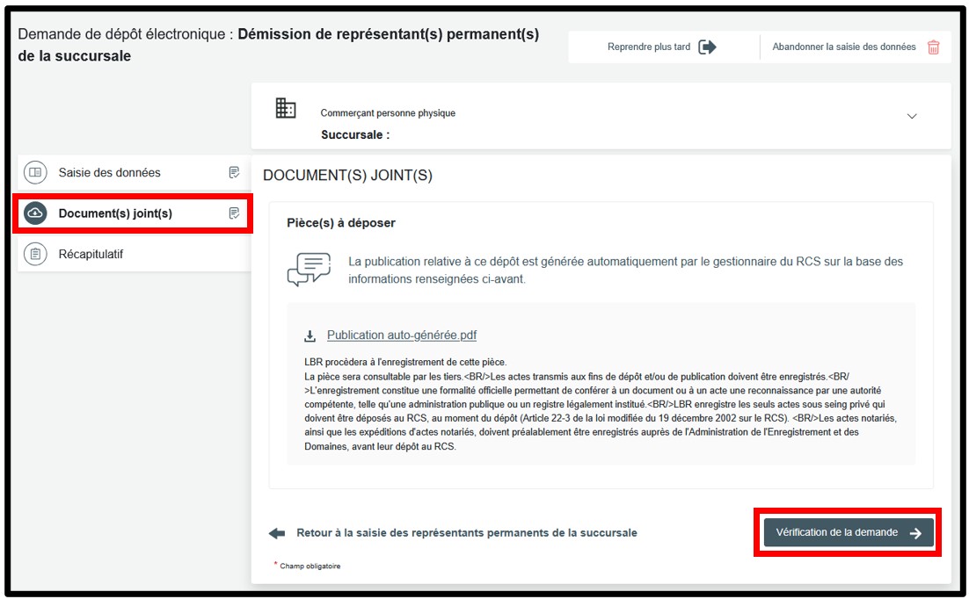The height and width of the screenshot is (599, 969).
Task: Choose Reprendre plus tard
Action: click(x=649, y=47)
